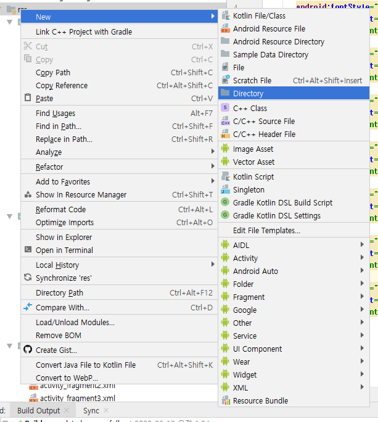
Task: Click the Android Resource File icon
Action: [x=226, y=29]
